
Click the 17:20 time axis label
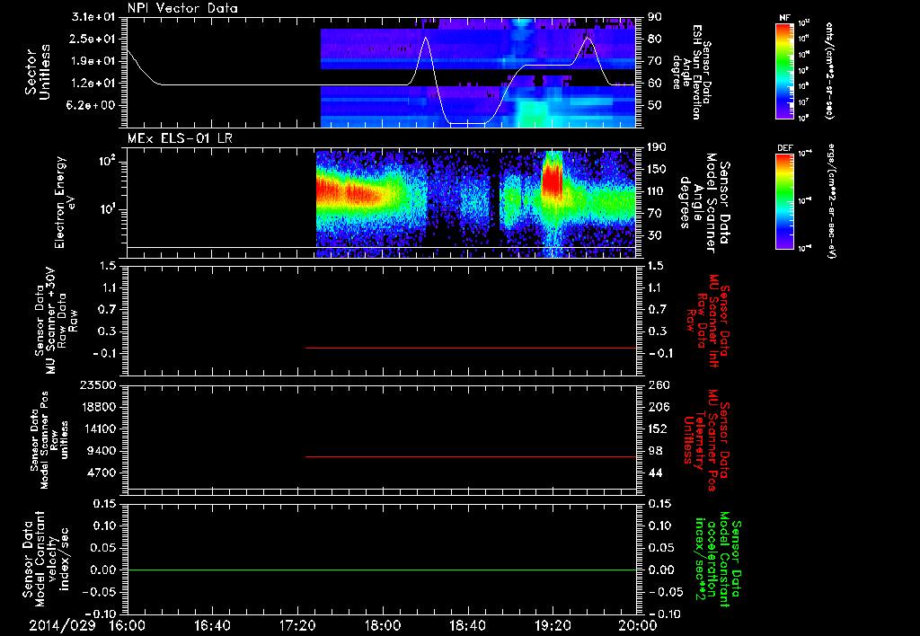tap(296, 625)
